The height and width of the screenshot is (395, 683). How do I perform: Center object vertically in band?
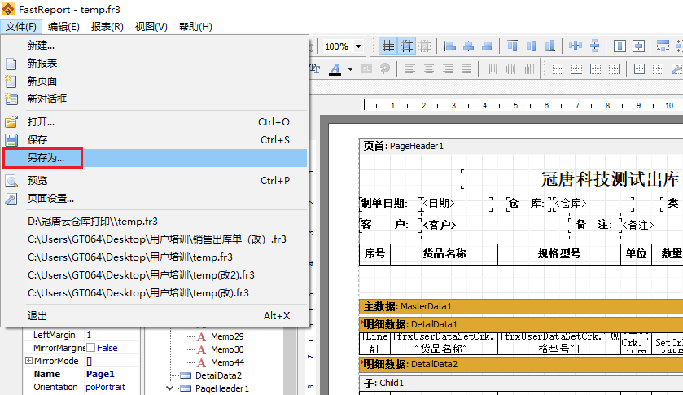[638, 46]
